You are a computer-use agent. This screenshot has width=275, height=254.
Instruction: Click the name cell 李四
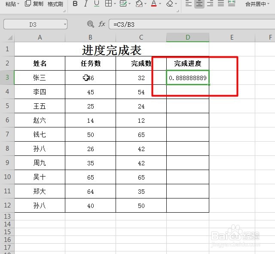[40, 92]
